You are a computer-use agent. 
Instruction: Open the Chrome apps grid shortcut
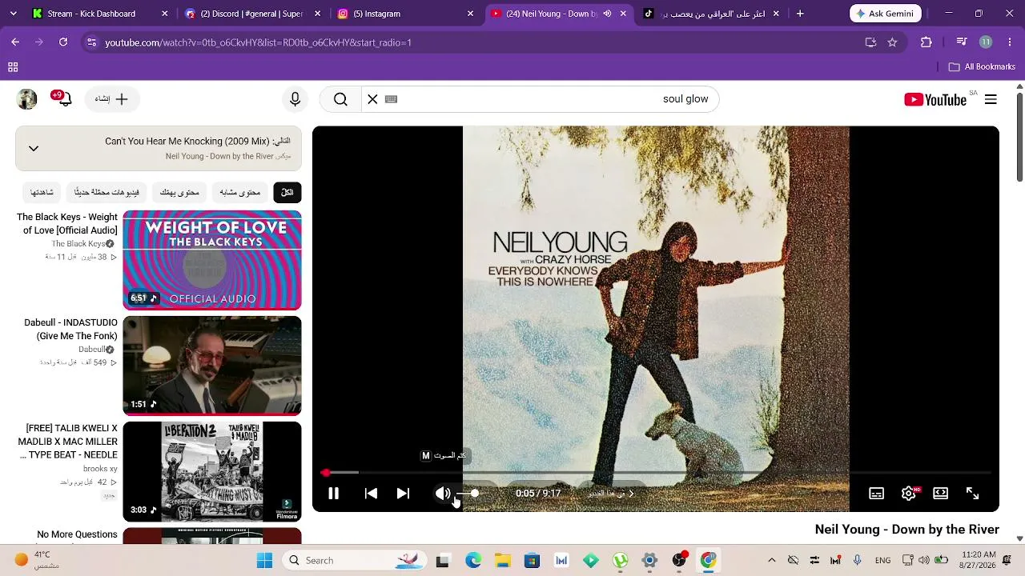(x=13, y=67)
